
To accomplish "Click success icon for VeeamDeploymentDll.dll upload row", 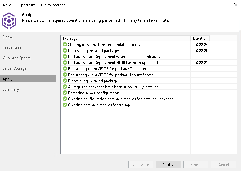I will [65, 63].
